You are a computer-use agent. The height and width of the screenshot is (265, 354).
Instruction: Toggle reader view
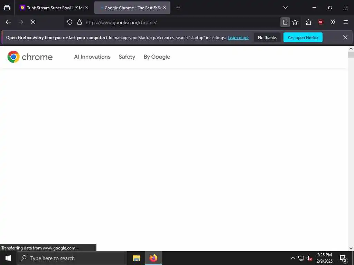285,22
